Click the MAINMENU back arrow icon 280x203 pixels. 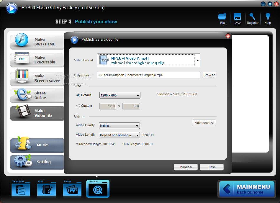[x=227, y=189]
